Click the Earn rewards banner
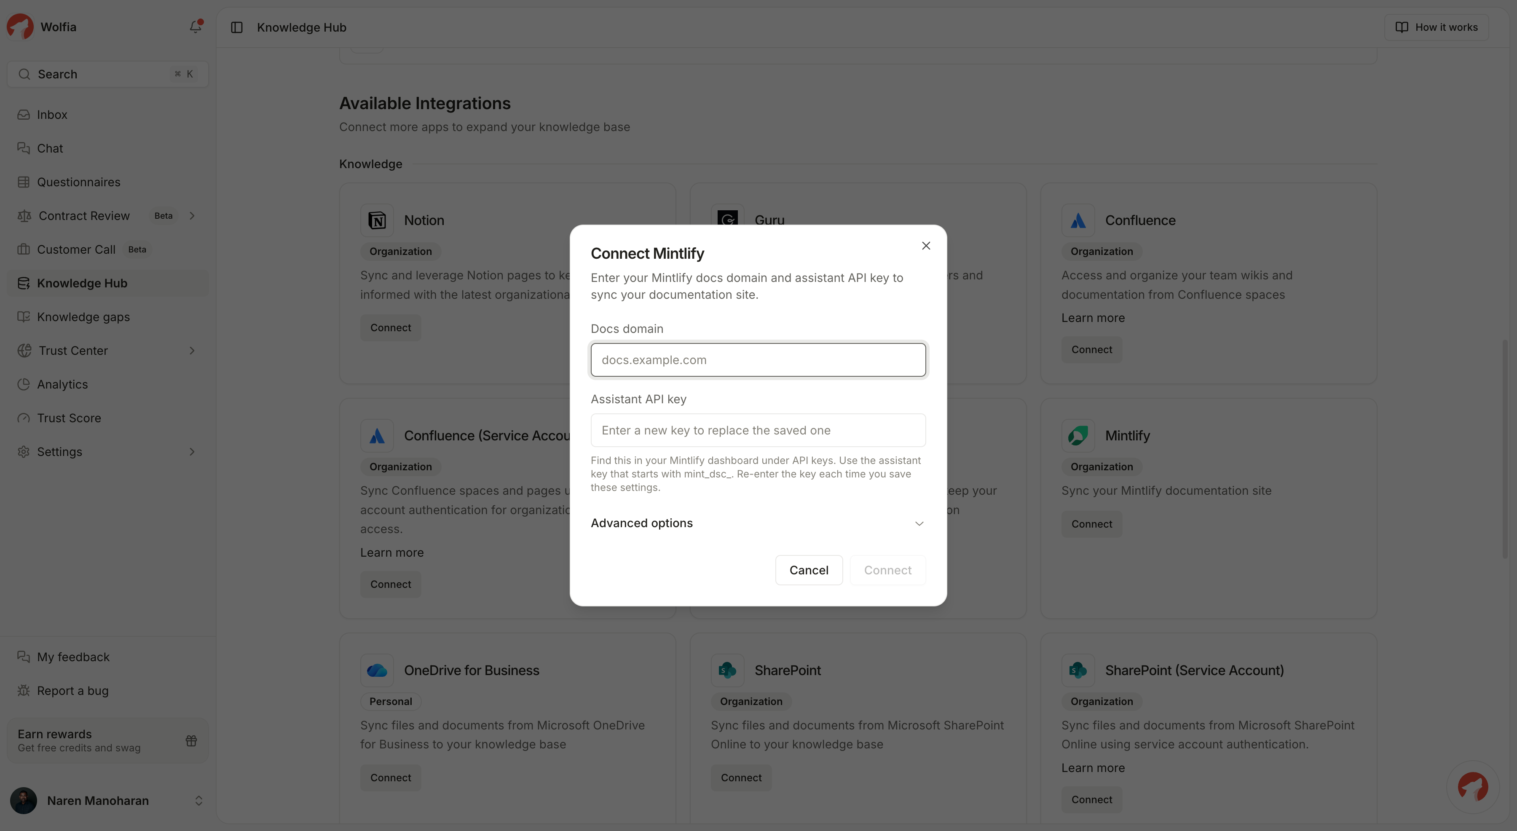The width and height of the screenshot is (1517, 831). coord(108,740)
